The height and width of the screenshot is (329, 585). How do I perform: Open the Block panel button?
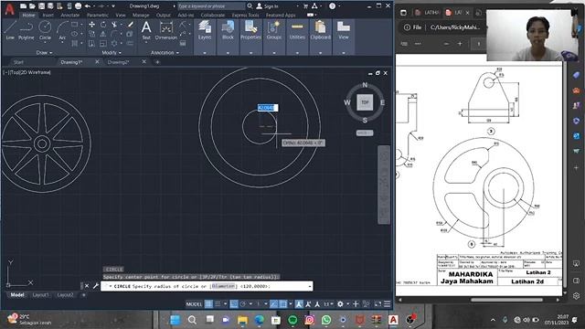[228, 30]
